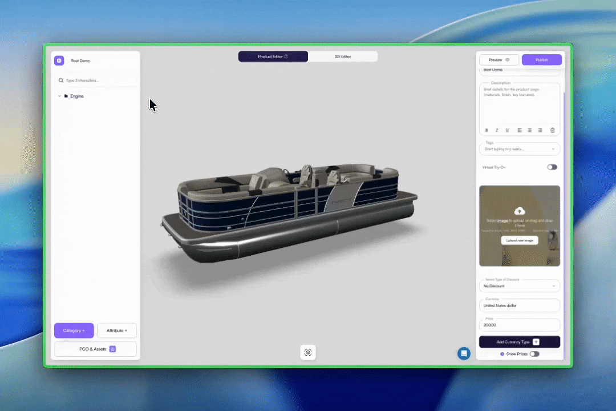Open the blue chat widget icon
The width and height of the screenshot is (616, 411).
(464, 353)
